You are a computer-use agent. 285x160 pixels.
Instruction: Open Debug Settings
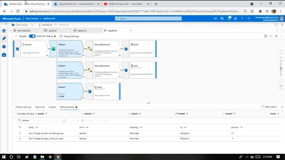69,36
